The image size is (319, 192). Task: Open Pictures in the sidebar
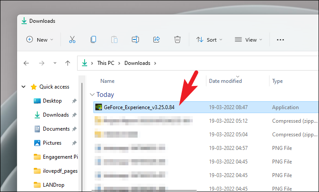pos(52,143)
